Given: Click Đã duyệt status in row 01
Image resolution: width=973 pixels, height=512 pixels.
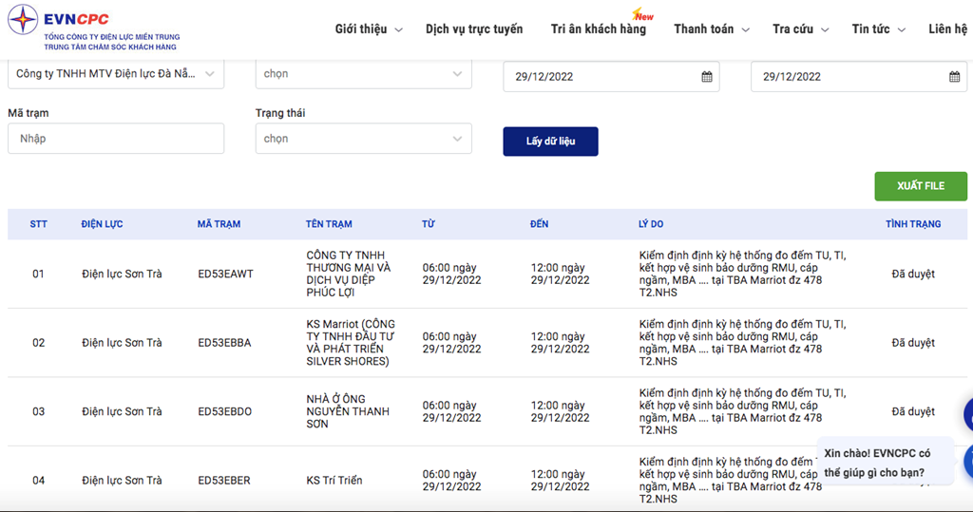Looking at the screenshot, I should (913, 274).
